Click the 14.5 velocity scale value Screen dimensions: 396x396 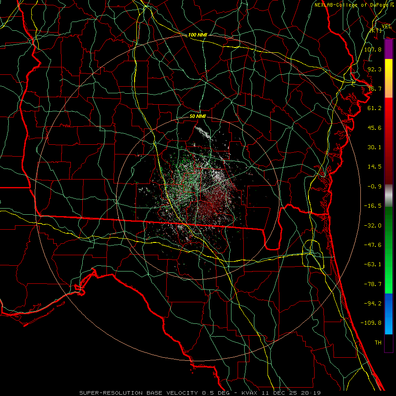(374, 167)
